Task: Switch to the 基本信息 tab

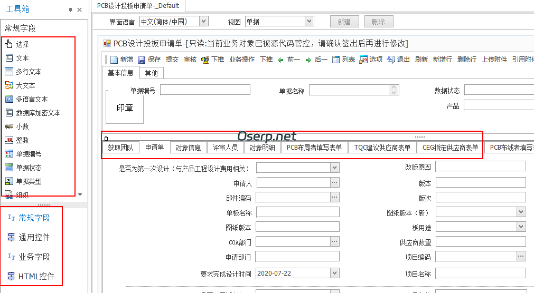Action: tap(120, 73)
